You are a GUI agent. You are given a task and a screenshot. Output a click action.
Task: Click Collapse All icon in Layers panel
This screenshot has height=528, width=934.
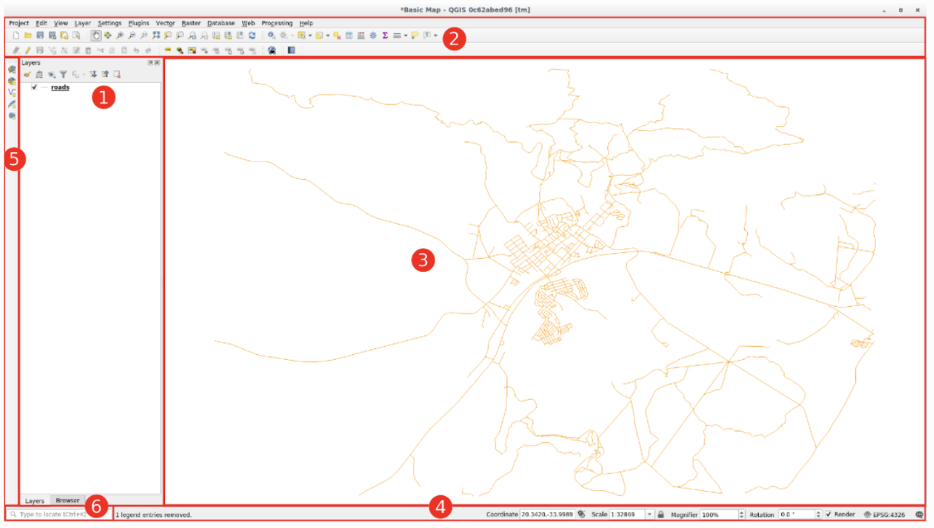point(105,74)
